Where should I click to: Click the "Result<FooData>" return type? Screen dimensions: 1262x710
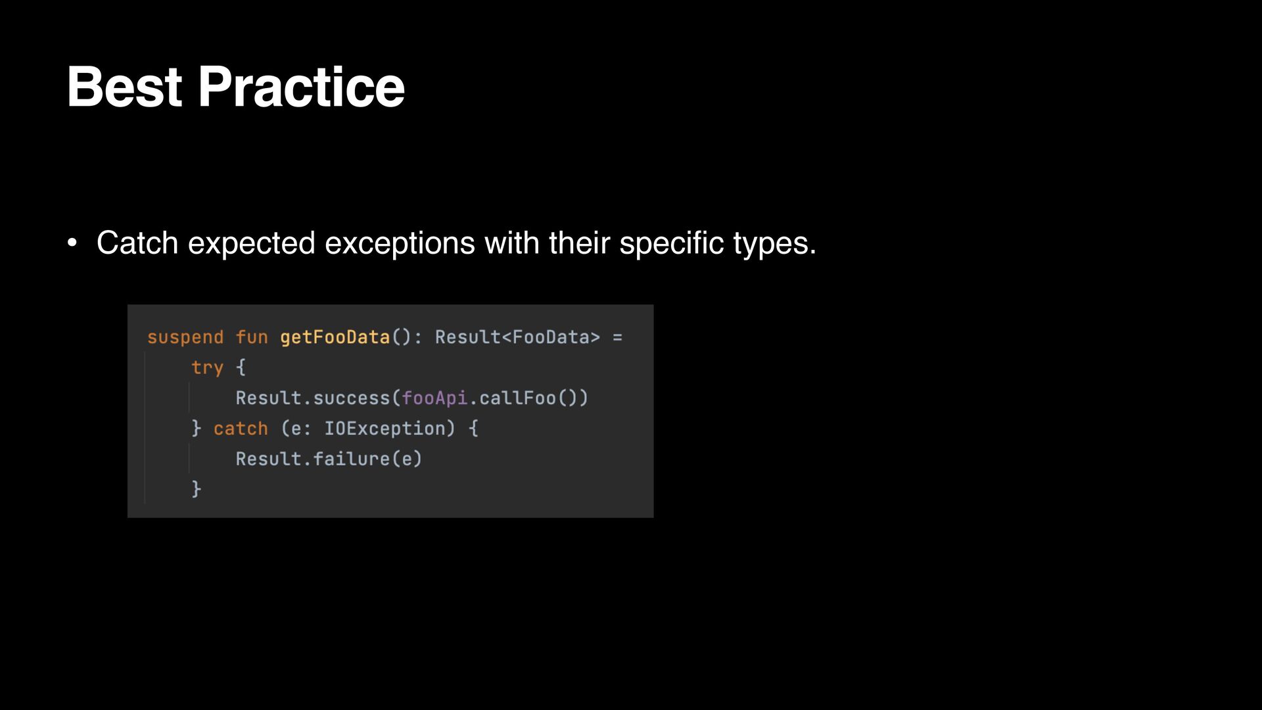pos(517,337)
